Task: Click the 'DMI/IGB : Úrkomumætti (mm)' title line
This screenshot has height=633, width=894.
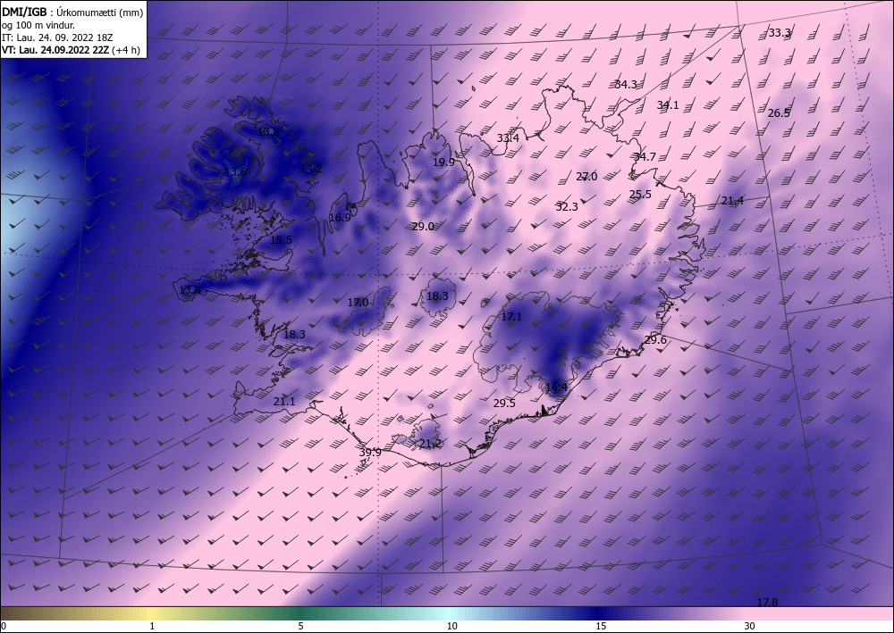Action: coord(72,12)
